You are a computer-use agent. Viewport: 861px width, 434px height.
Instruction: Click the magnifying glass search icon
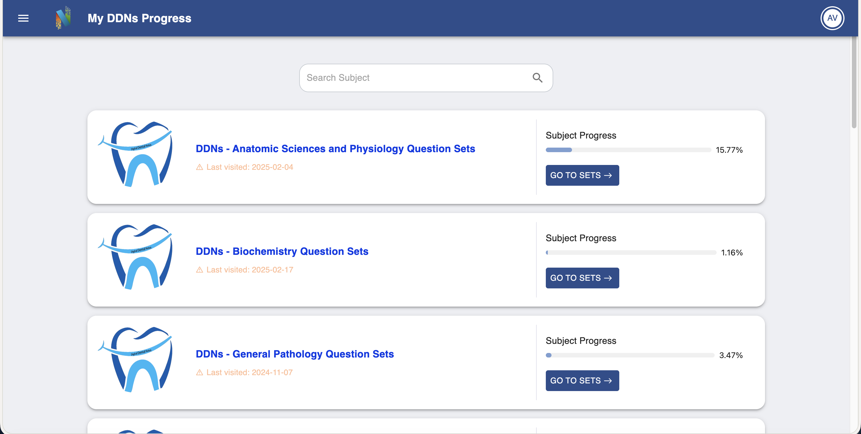coord(537,78)
